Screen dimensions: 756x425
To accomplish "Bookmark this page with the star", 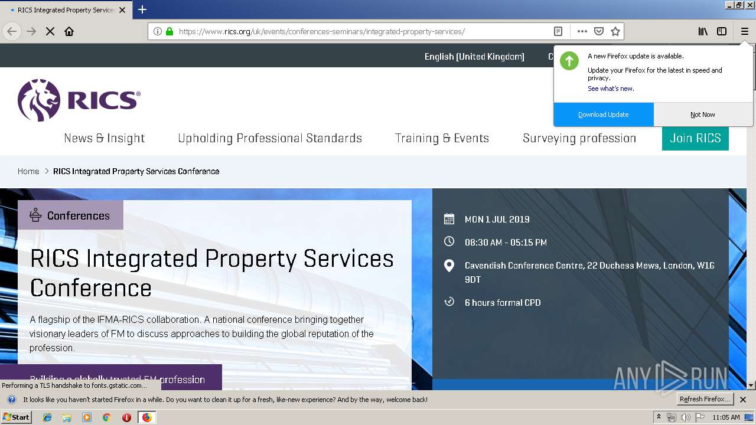I will click(x=615, y=31).
